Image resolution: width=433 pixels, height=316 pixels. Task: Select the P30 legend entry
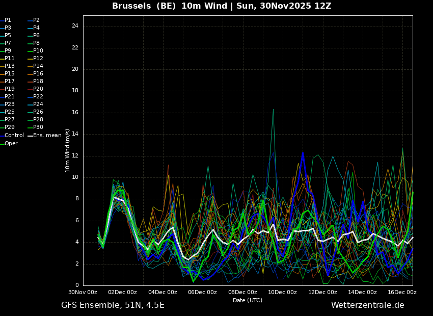pos(38,127)
